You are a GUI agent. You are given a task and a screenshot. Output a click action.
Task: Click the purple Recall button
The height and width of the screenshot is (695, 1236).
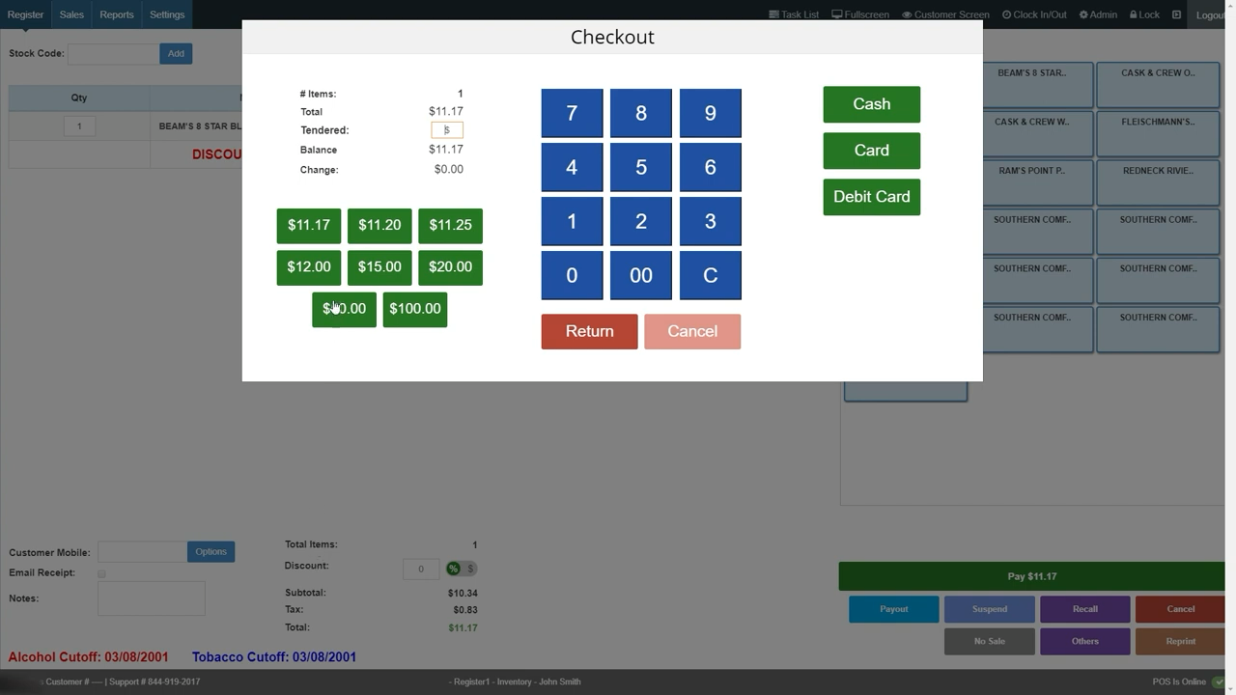(1085, 609)
